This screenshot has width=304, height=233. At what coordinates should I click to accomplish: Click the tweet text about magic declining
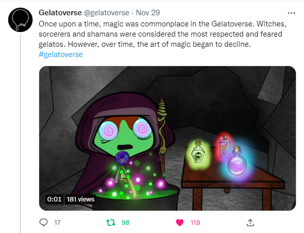tap(162, 34)
